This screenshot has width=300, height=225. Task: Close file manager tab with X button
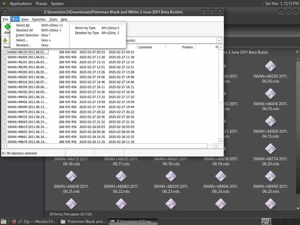[297, 52]
